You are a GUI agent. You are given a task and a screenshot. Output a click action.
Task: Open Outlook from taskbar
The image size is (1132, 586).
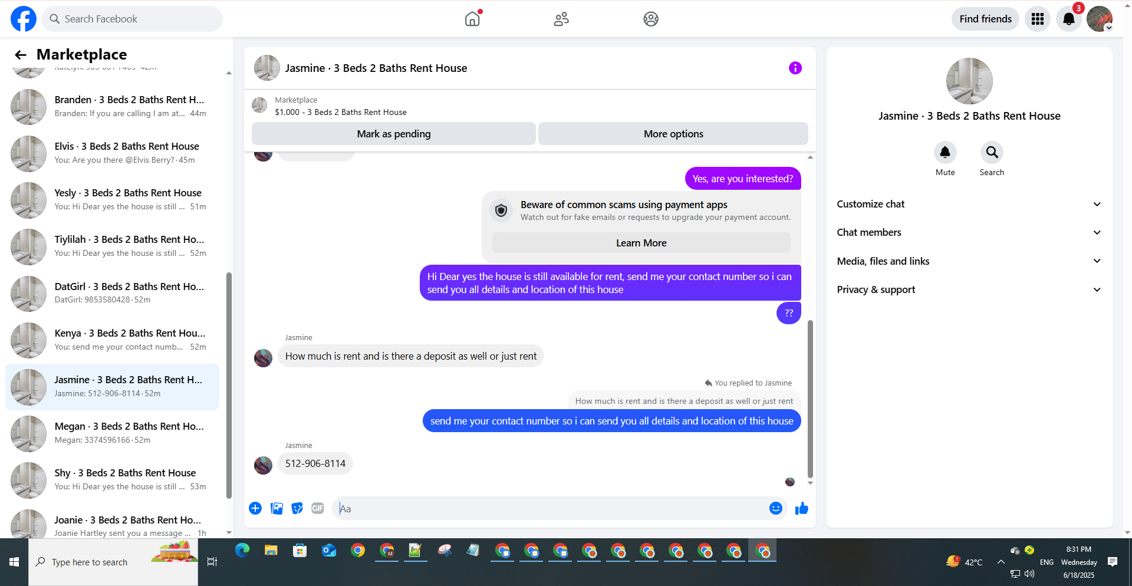pos(329,551)
